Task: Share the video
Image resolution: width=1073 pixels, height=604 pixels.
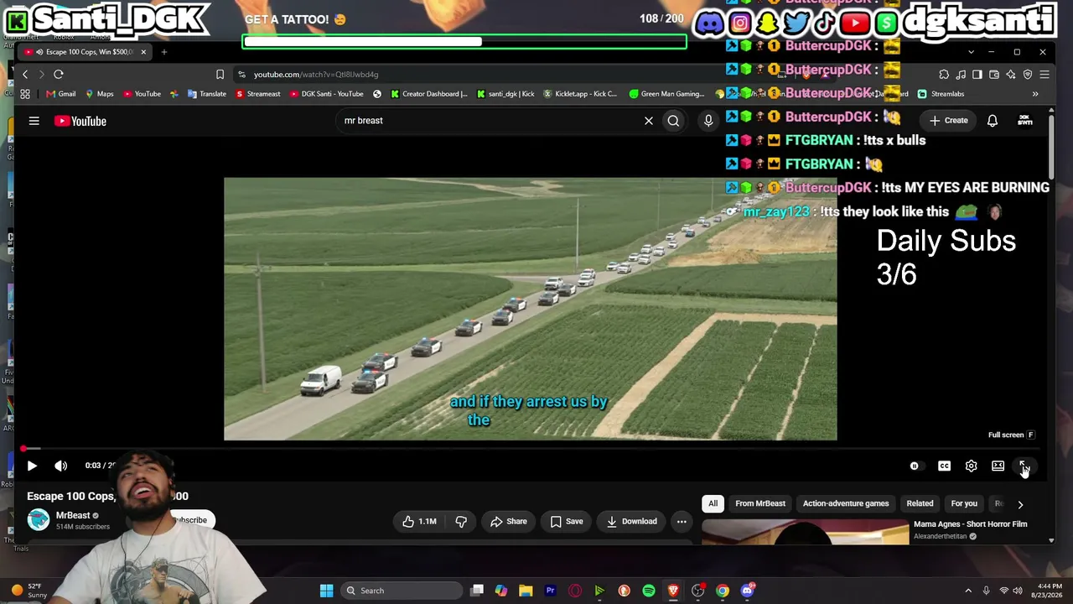Action: [x=508, y=521]
